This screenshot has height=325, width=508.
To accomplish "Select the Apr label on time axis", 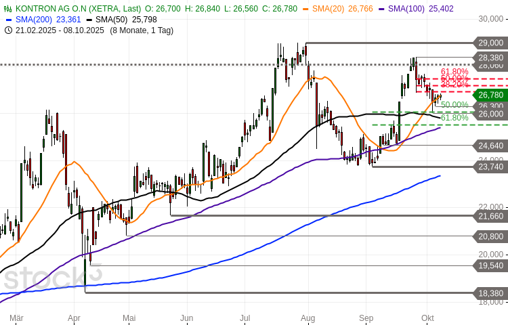I will click(x=75, y=318).
